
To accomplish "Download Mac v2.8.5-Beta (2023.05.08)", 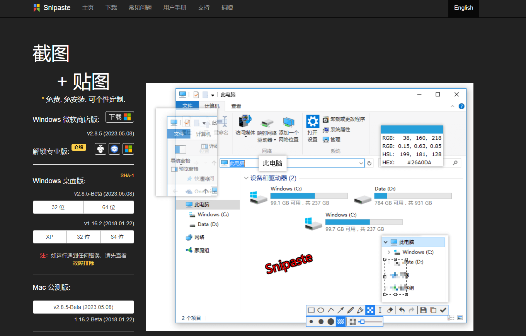I will 83,307.
